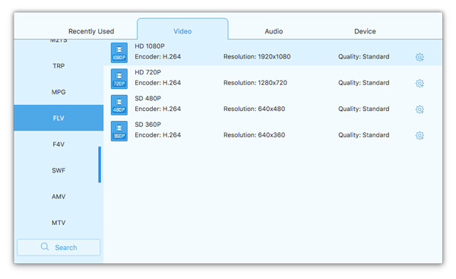Select F4V format in the sidebar

click(59, 144)
